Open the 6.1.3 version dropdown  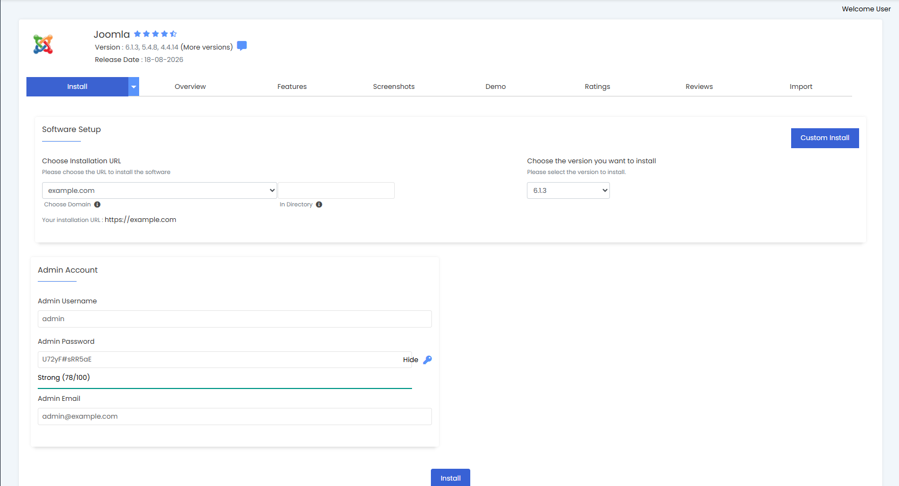pos(568,190)
